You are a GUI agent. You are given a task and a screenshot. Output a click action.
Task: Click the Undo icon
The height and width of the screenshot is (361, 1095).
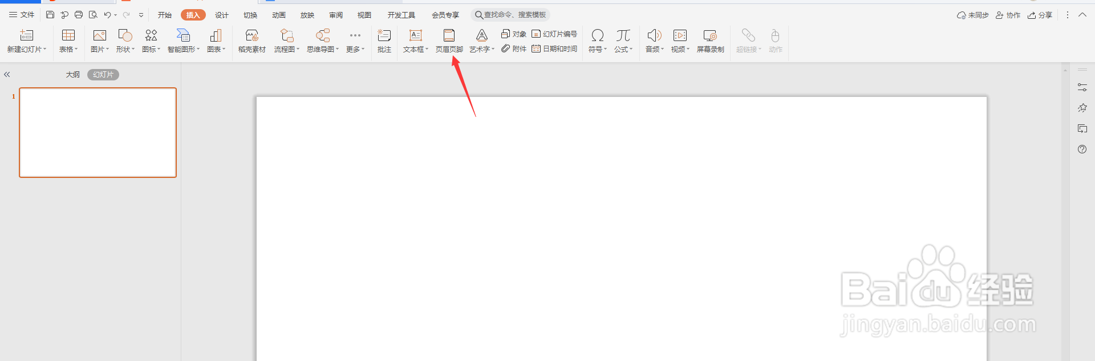click(107, 15)
